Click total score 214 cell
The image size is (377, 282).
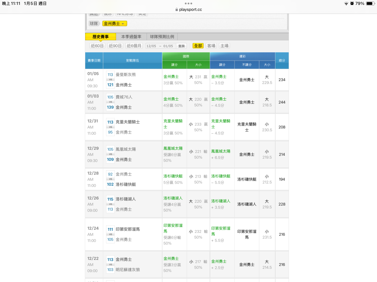click(x=282, y=155)
